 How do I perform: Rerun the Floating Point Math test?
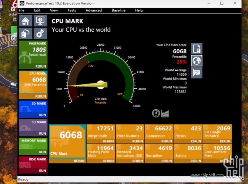pos(108,161)
